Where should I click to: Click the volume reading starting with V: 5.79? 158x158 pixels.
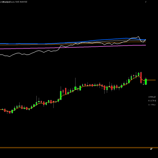pyautogui.click(x=152, y=101)
